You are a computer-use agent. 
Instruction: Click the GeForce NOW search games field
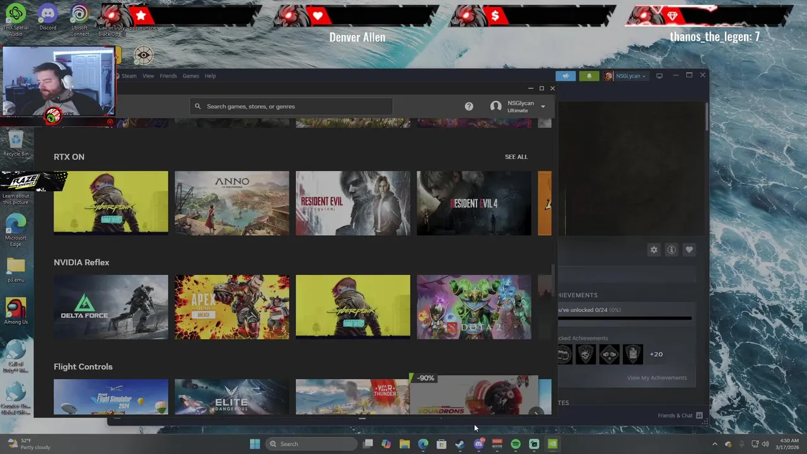point(291,107)
